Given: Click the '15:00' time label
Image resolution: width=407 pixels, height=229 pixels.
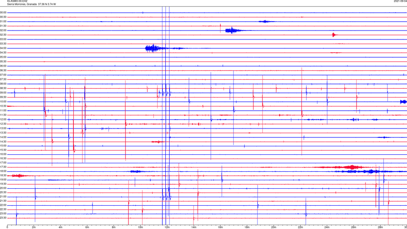Looking at the screenshot, I should [3, 145].
